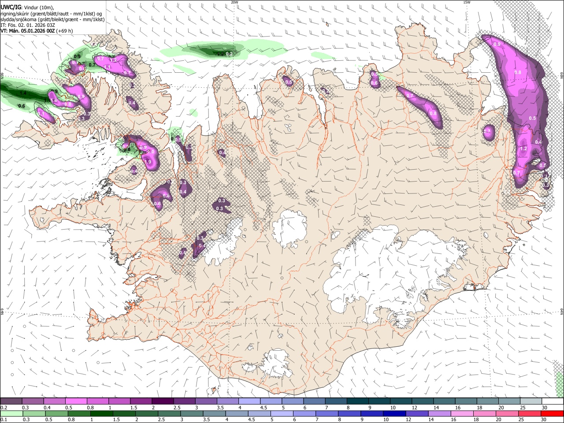Click the 1.9 precipitation value on the map

pos(148,162)
